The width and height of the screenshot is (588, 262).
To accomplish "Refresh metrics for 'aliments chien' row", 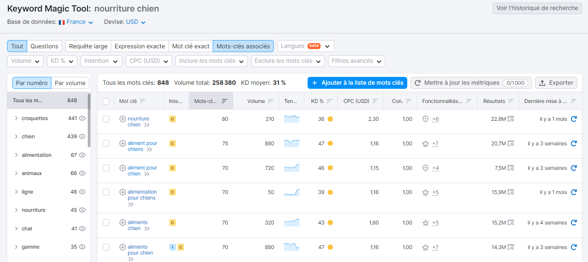I will coord(574,223).
